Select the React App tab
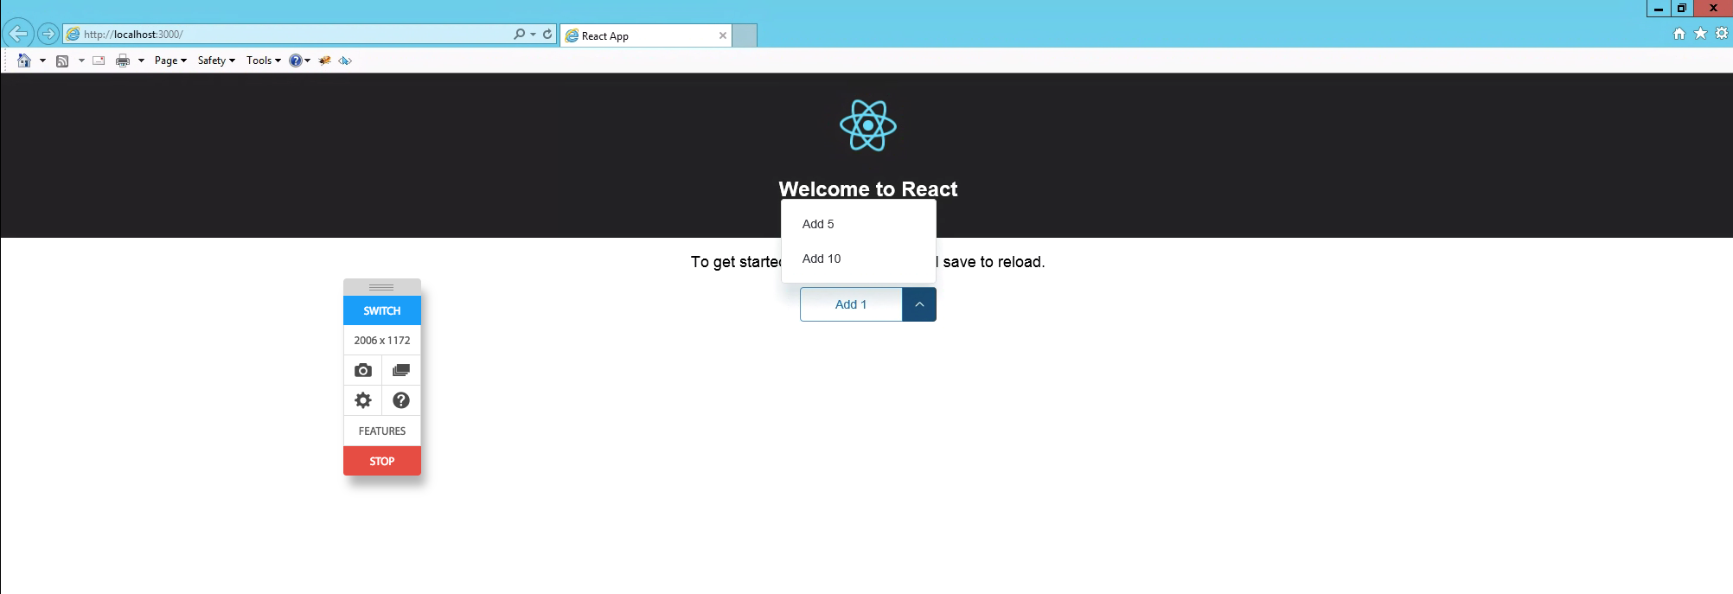The width and height of the screenshot is (1733, 594). [x=645, y=35]
